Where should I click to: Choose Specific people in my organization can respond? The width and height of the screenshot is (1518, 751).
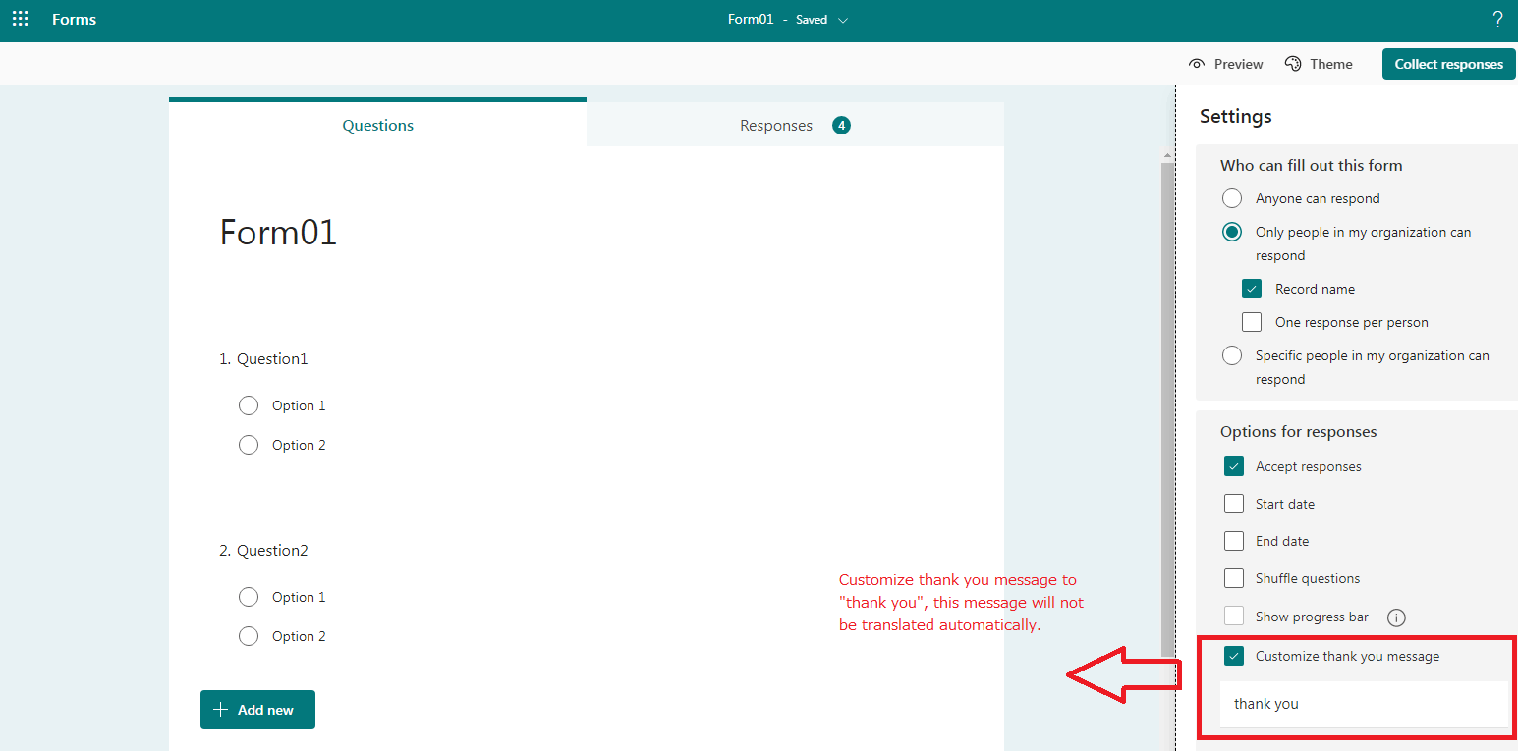pyautogui.click(x=1232, y=354)
